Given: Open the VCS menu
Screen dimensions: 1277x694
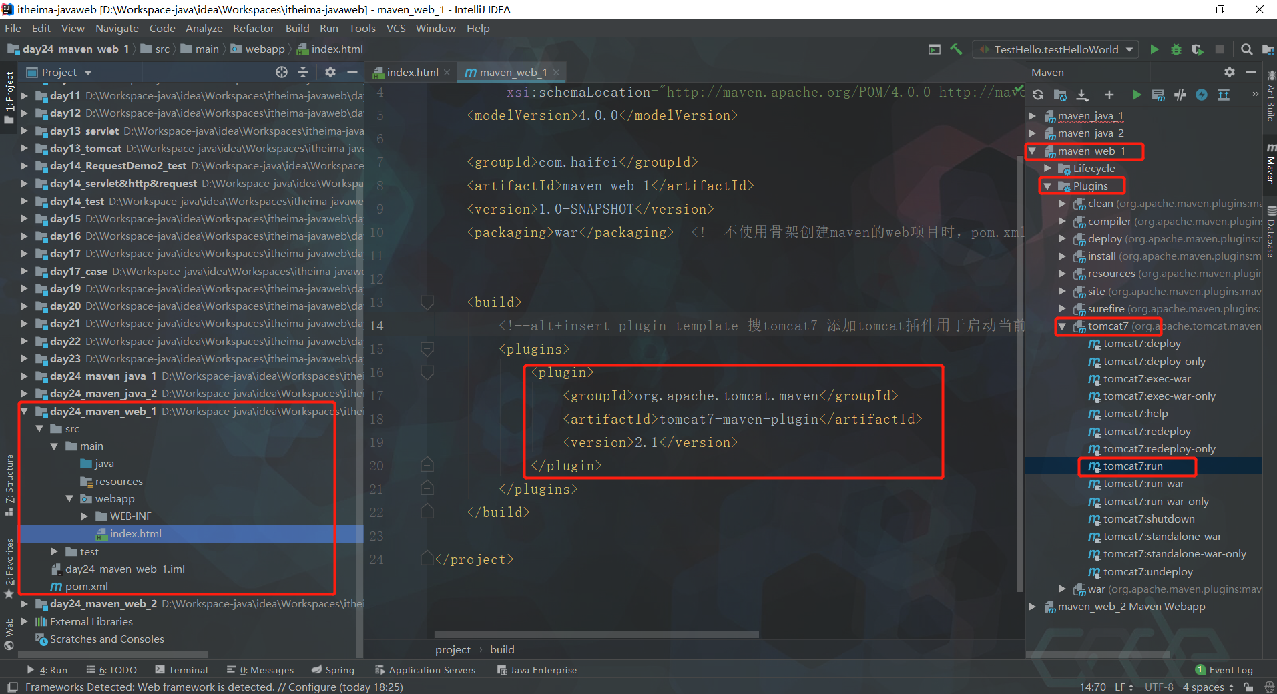Looking at the screenshot, I should [396, 29].
